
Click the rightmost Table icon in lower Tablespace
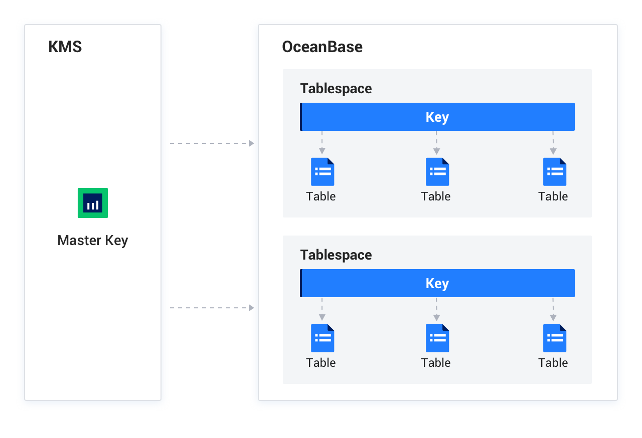point(554,338)
